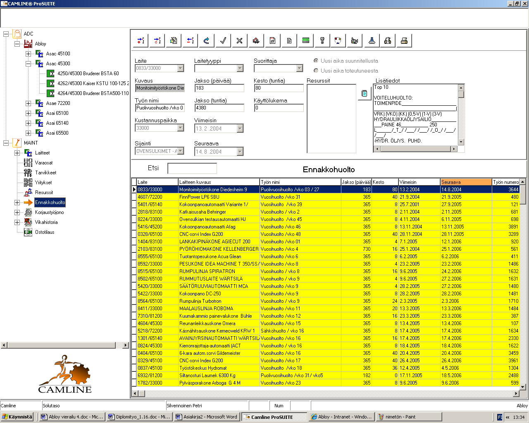This screenshot has width=529, height=423.
Task: Open the Sijainti dropdown
Action: 181,151
